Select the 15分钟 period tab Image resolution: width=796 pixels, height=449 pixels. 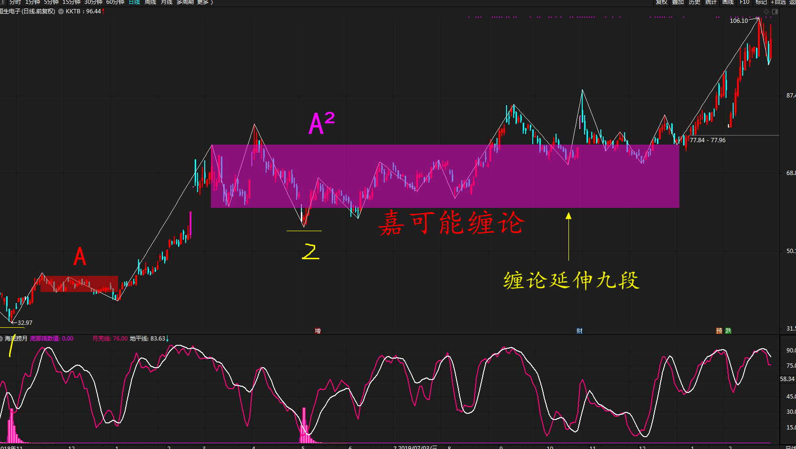pos(71,2)
